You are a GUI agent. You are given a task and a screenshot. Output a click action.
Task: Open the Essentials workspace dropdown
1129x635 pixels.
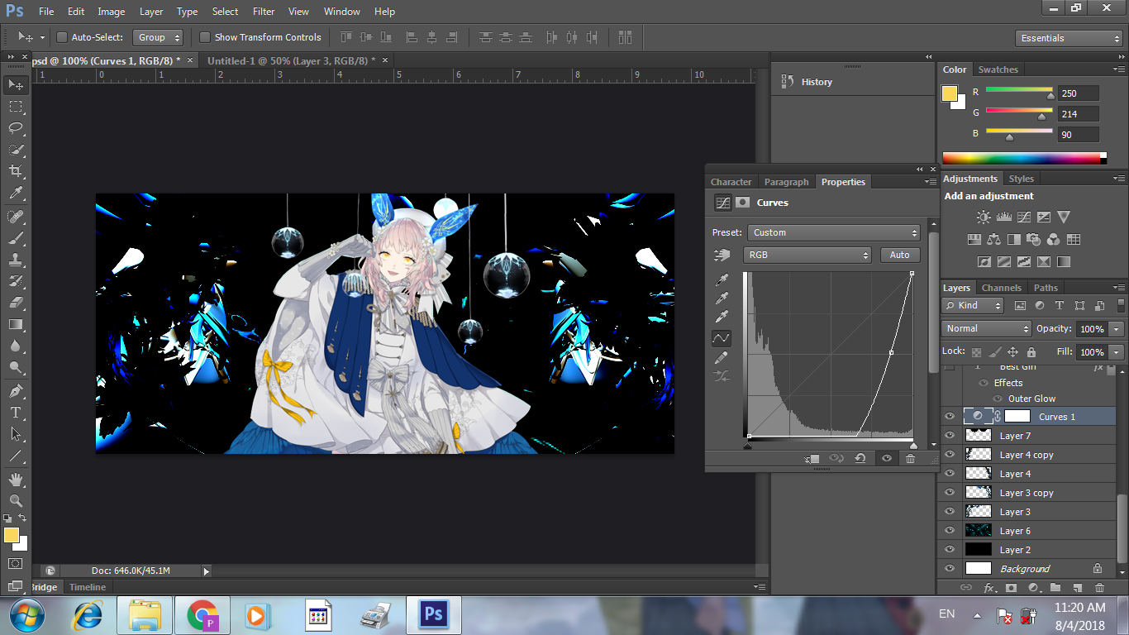tap(1069, 38)
